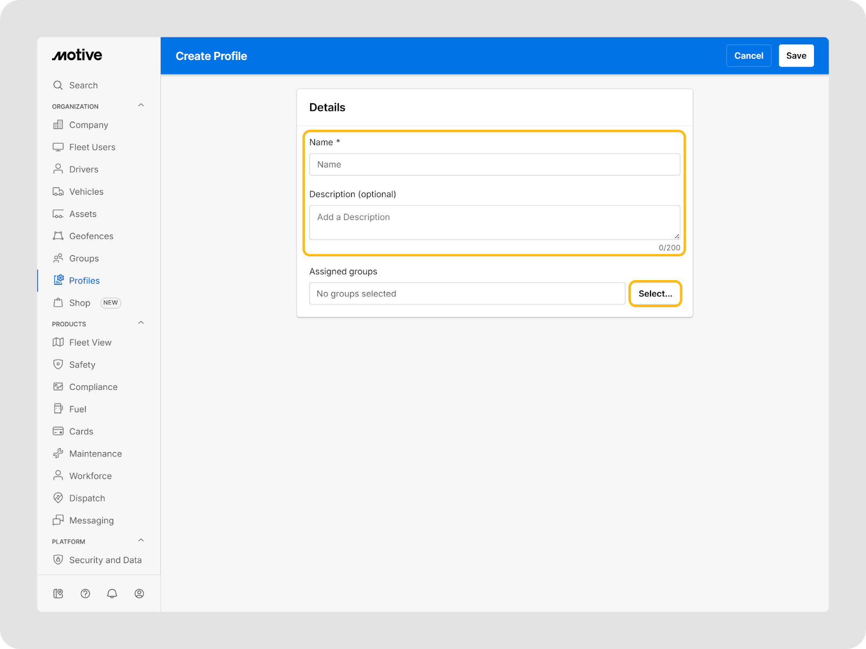Click the help question mark icon
The image size is (866, 649).
pyautogui.click(x=85, y=593)
